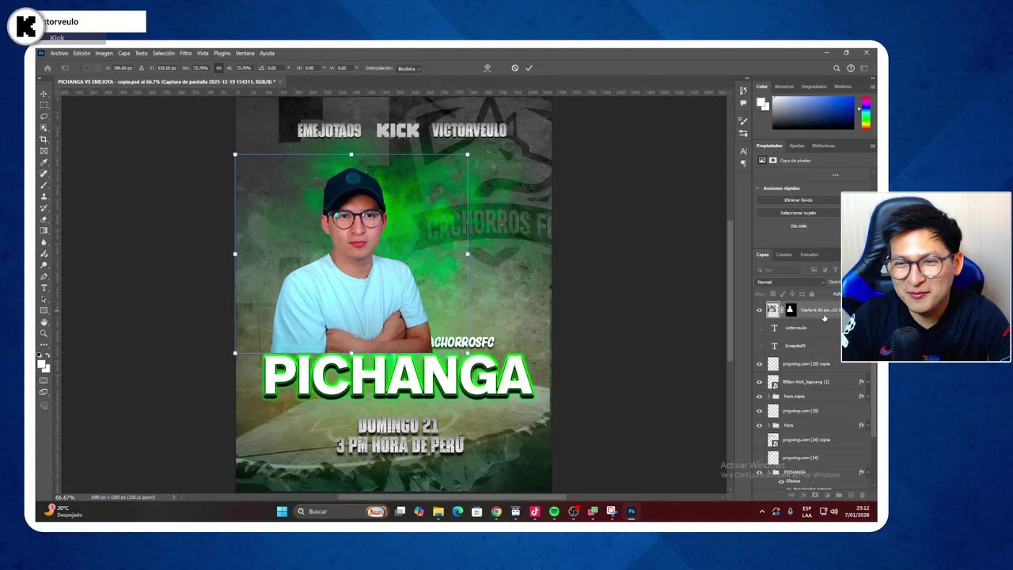Viewport: 1013px width, 570px height.
Task: Select the Gradient tool
Action: 44,230
